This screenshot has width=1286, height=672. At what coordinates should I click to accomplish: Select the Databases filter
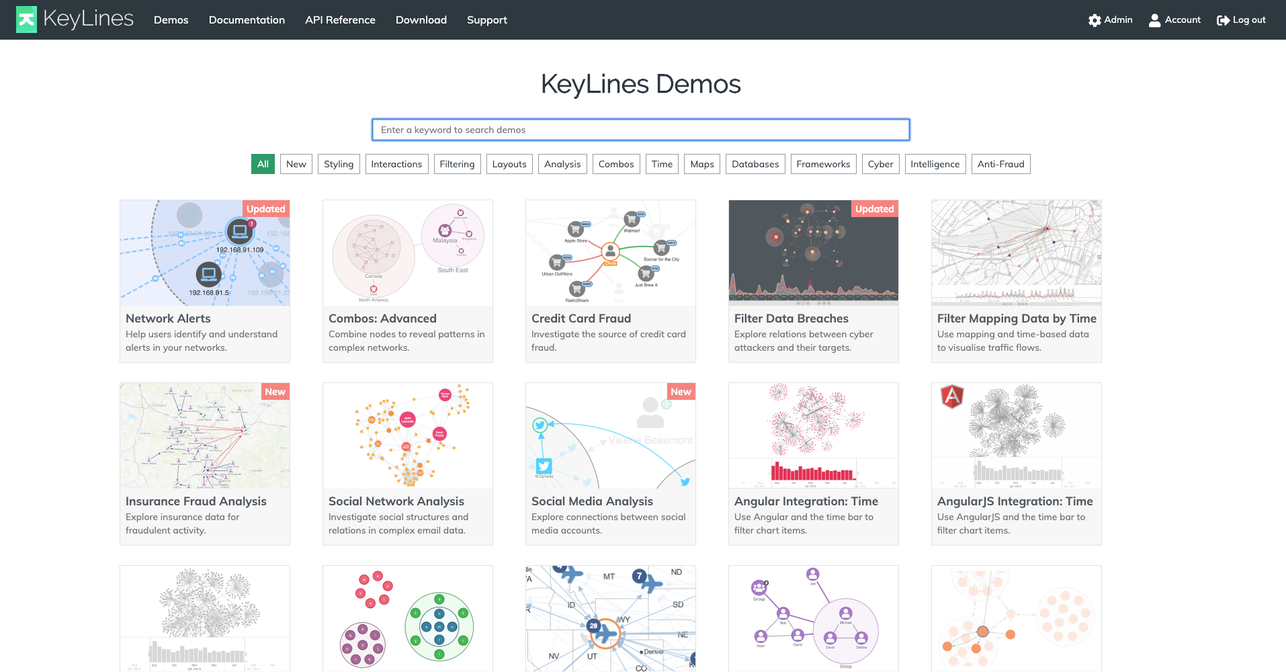click(x=755, y=163)
